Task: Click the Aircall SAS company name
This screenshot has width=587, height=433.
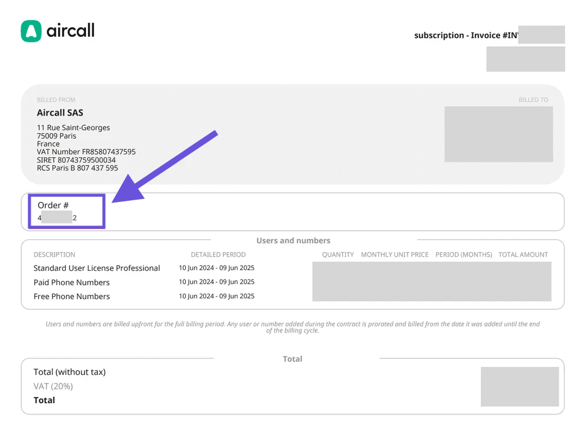Action: pos(60,113)
